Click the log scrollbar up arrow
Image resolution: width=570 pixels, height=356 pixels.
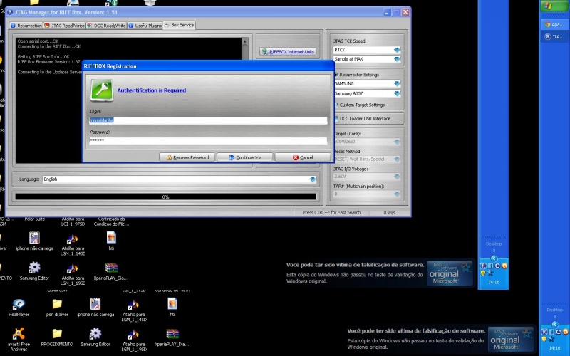(x=245, y=42)
